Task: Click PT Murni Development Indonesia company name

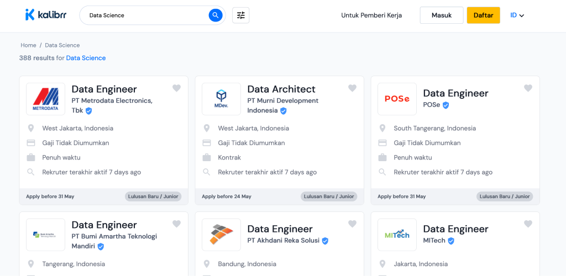Action: click(283, 105)
